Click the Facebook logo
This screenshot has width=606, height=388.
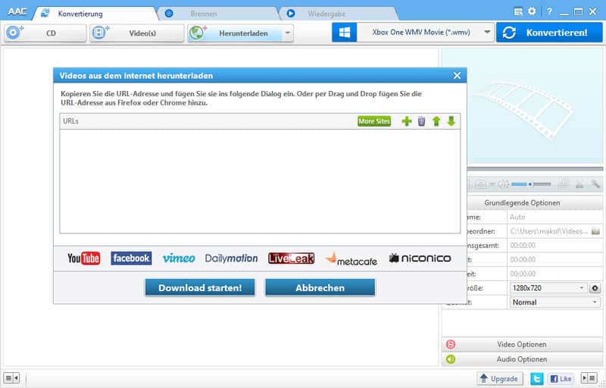pyautogui.click(x=131, y=258)
